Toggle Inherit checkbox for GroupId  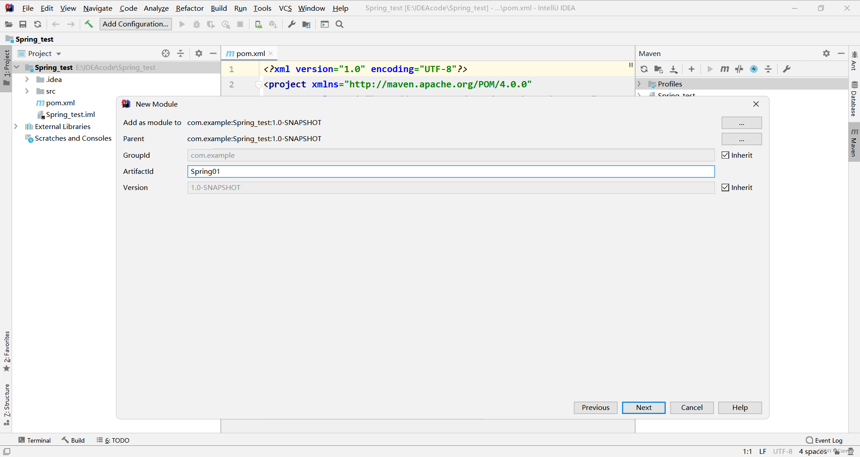tap(726, 155)
